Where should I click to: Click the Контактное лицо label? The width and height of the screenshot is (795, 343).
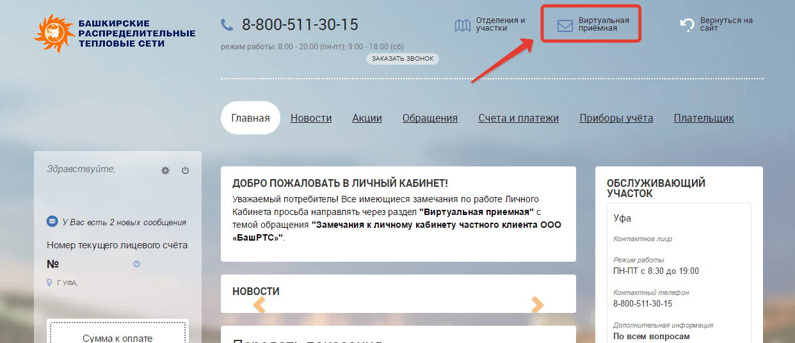[x=643, y=239]
